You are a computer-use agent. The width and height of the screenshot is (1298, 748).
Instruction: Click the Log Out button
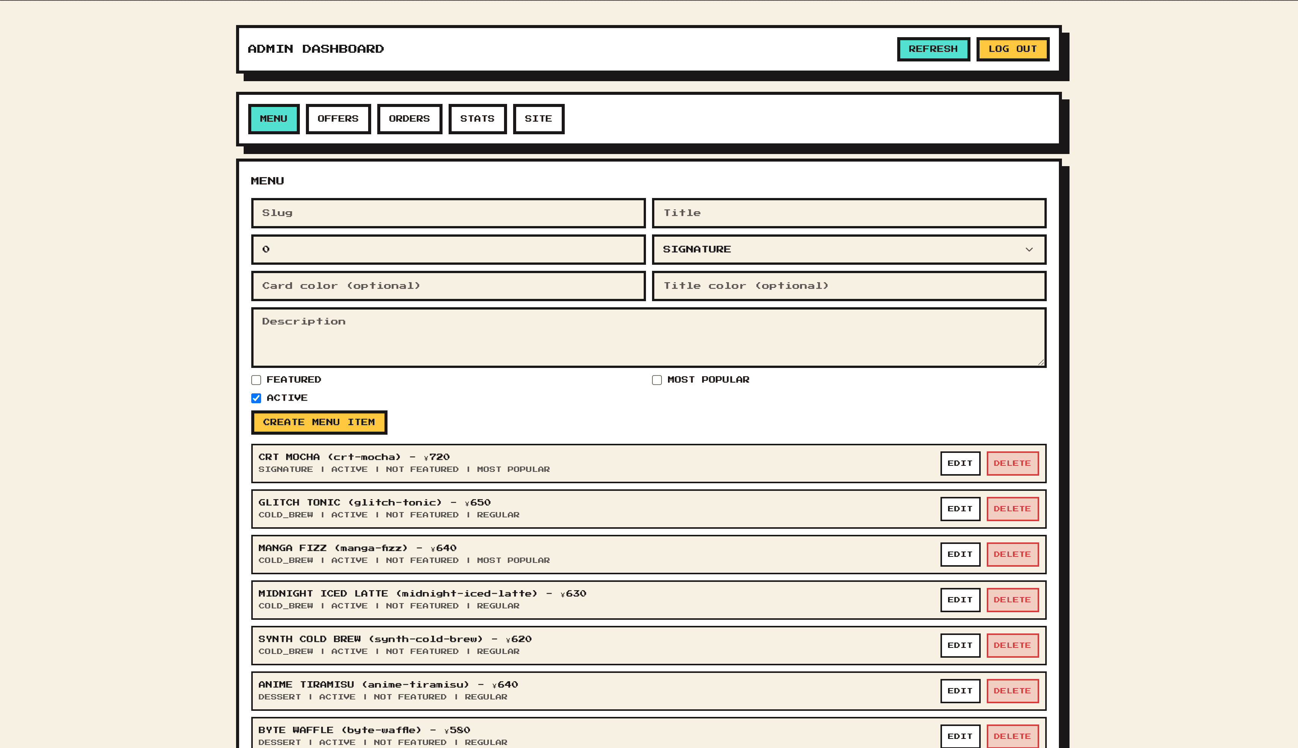1012,49
